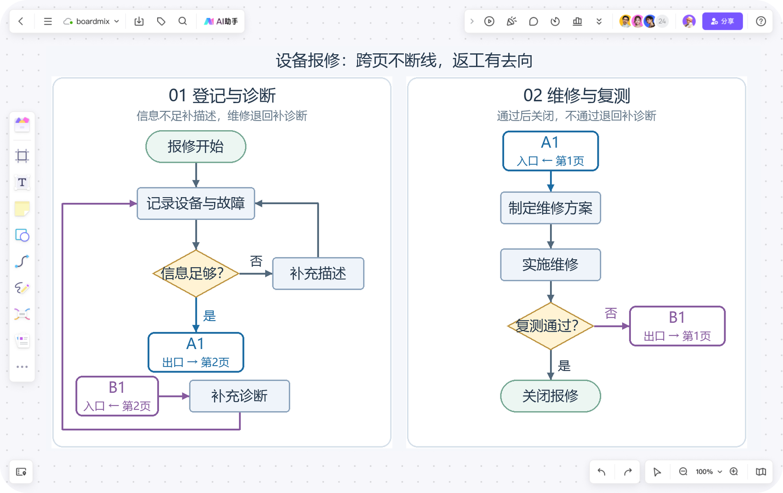Open the 100% zoom level dropdown
783x493 pixels.
[709, 472]
